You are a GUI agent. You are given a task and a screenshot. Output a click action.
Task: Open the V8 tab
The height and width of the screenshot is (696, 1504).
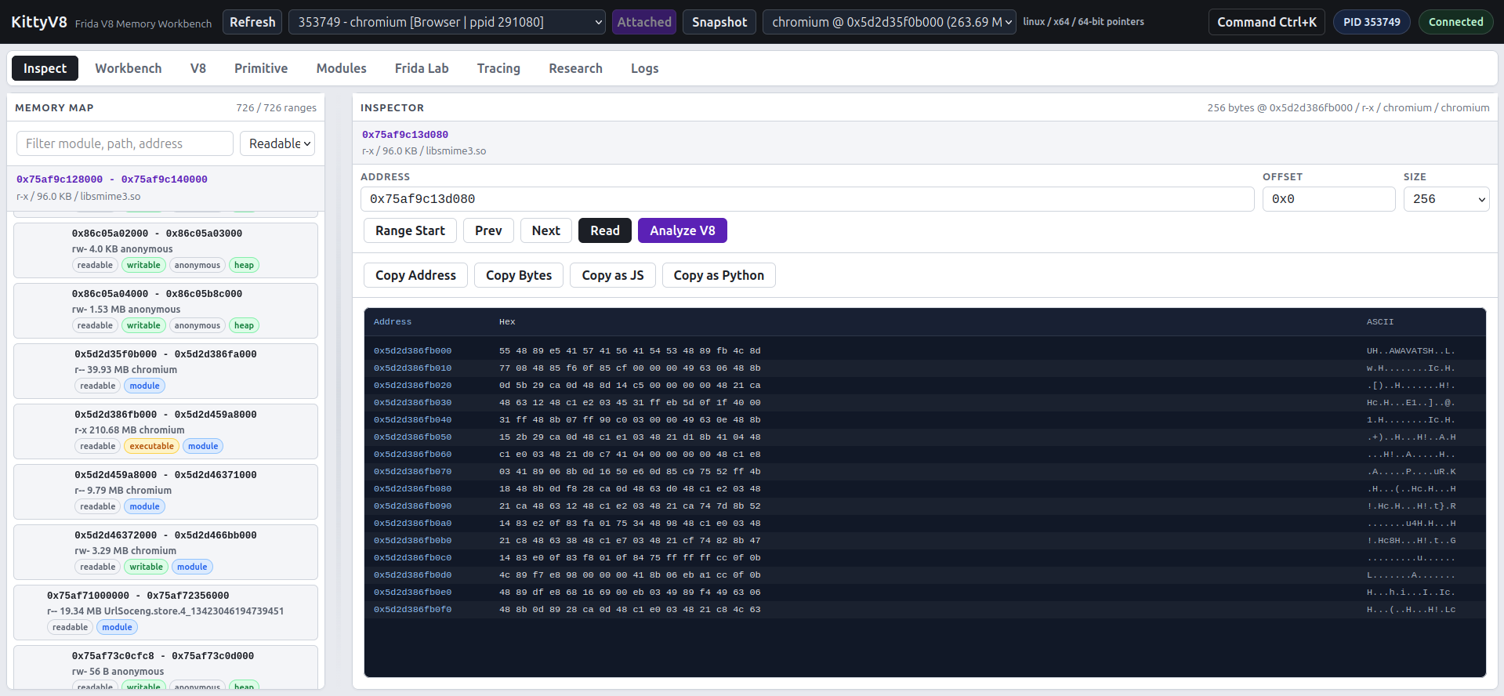[198, 68]
